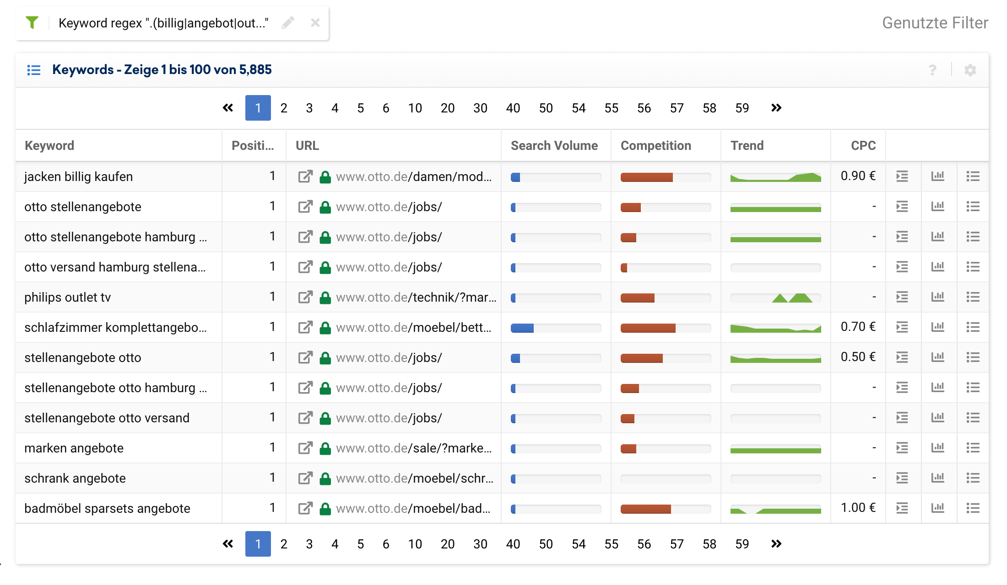Open www.otto.de/moebel/bad... link
The image size is (1007, 585).
click(x=413, y=508)
